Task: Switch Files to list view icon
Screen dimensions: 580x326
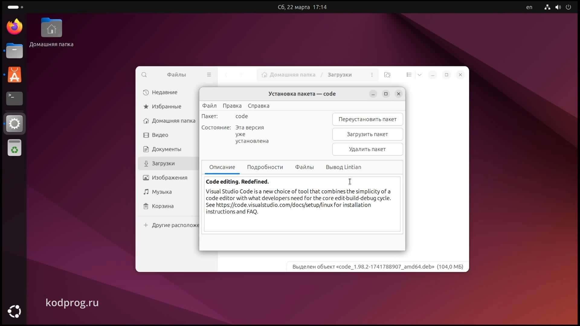Action: [409, 75]
